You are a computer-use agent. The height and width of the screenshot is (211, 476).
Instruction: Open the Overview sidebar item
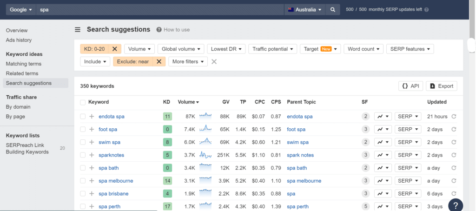pos(17,30)
